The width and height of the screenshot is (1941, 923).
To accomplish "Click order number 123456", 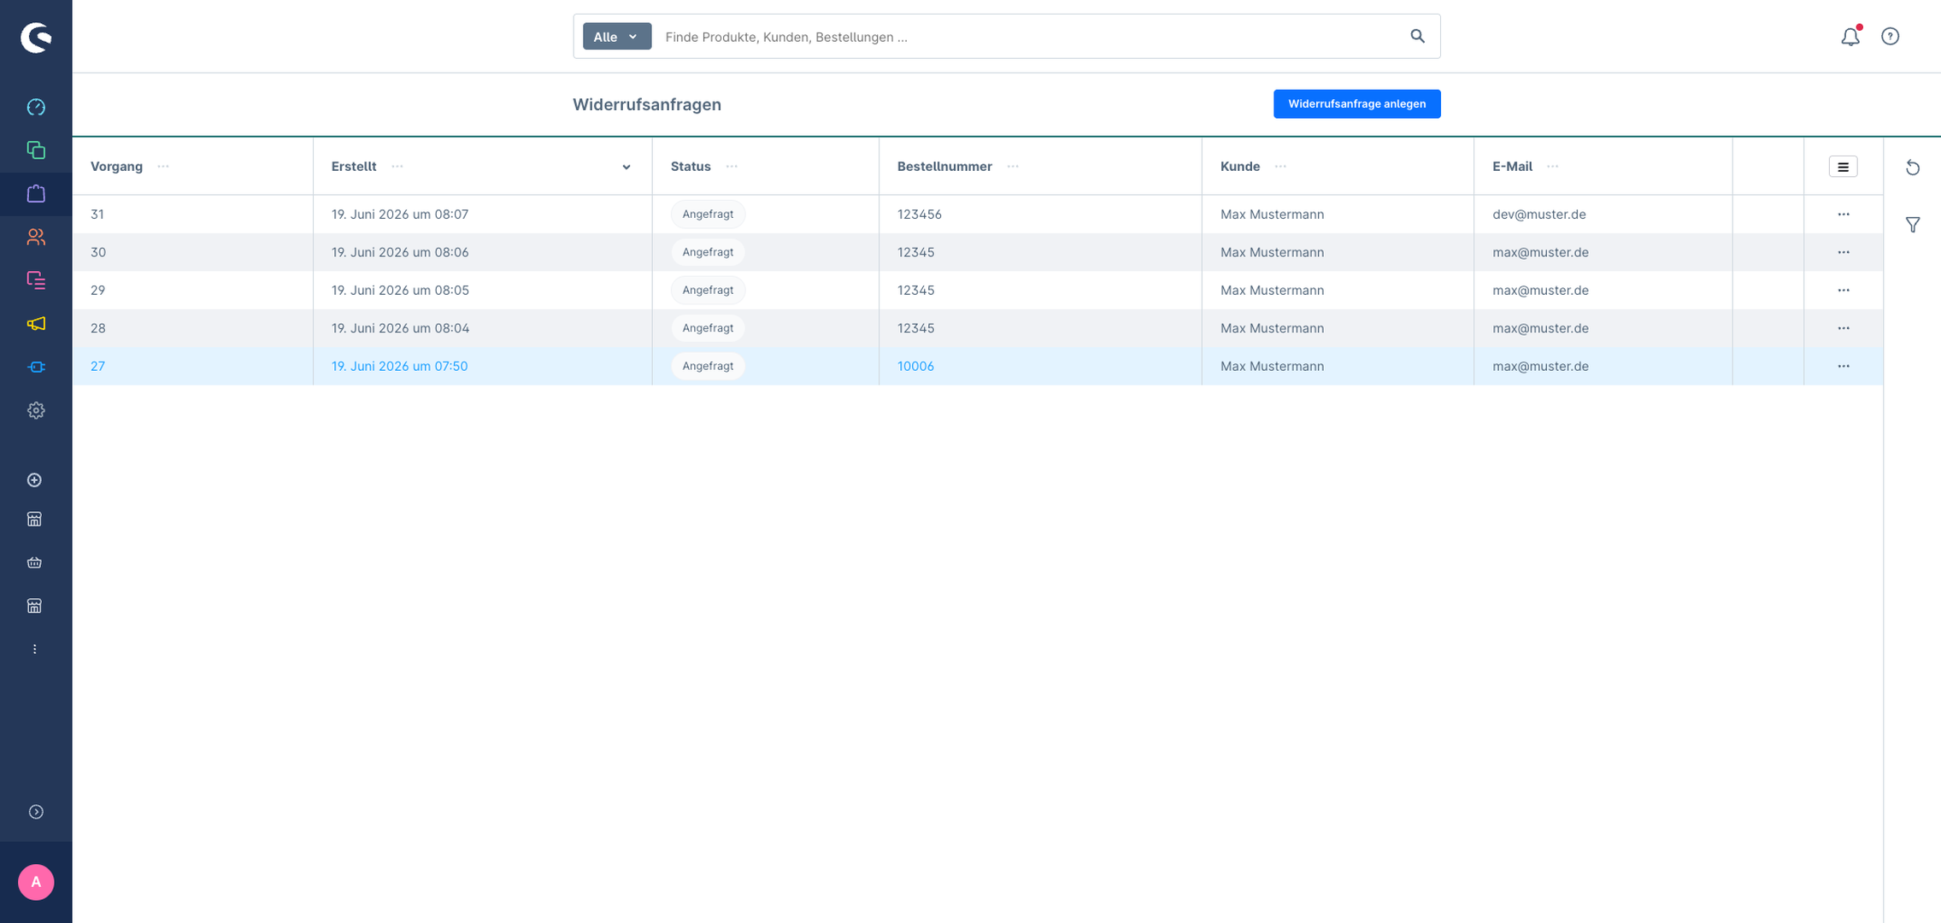I will pyautogui.click(x=919, y=215).
